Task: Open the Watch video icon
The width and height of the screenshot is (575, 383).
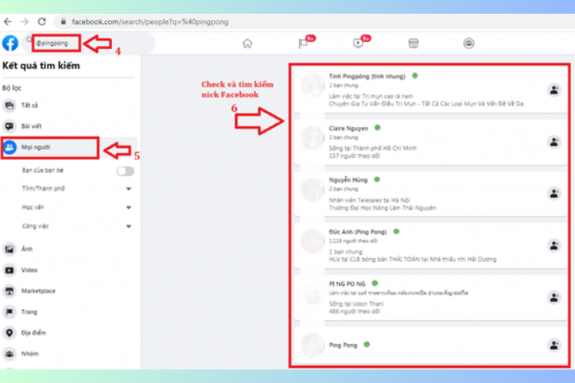Action: pyautogui.click(x=358, y=43)
